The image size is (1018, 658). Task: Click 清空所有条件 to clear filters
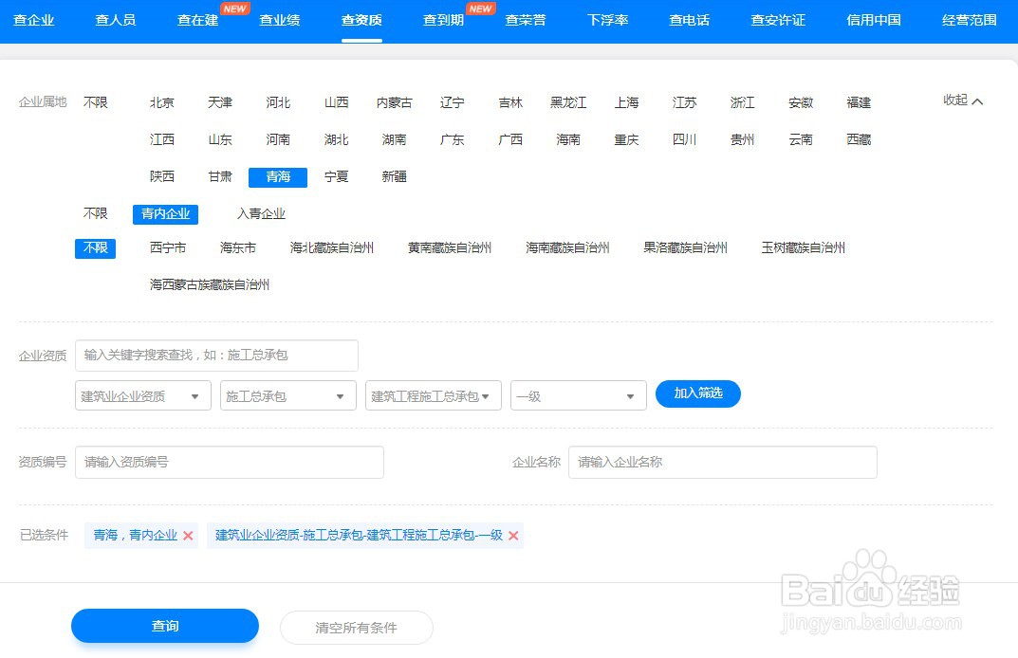coord(356,628)
